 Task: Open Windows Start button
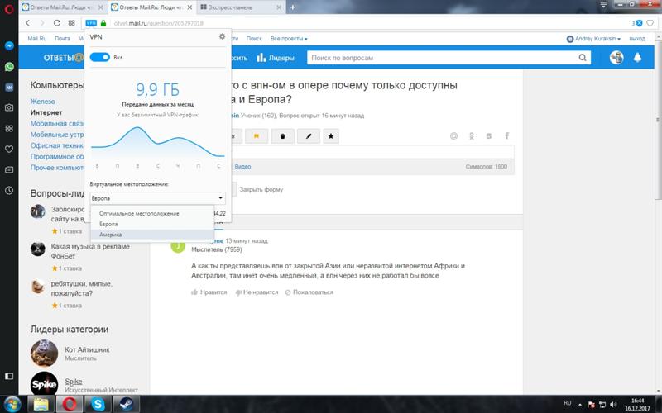12,404
